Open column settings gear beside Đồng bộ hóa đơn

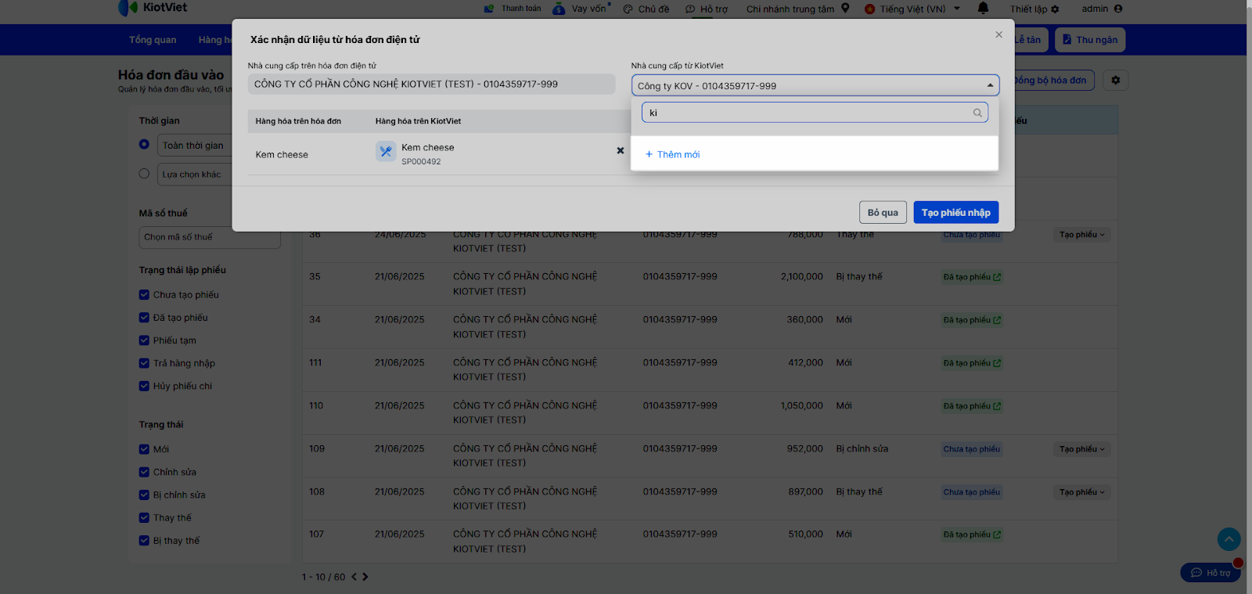(x=1116, y=80)
